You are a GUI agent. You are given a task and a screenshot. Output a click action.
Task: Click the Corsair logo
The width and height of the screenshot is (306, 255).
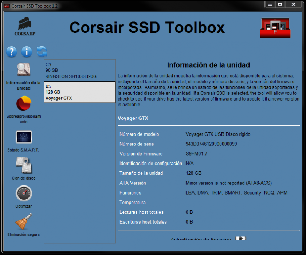[25, 27]
